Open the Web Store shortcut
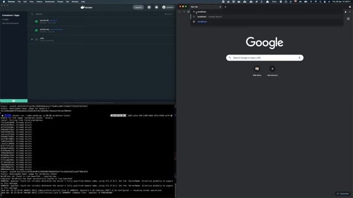This screenshot has height=198, width=353. 257,71
